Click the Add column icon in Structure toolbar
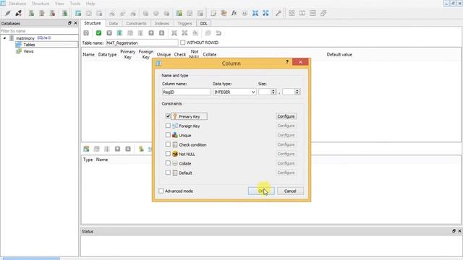 [x=119, y=33]
